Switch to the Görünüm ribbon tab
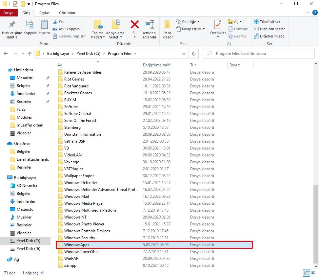The height and width of the screenshot is (277, 319). point(67,13)
